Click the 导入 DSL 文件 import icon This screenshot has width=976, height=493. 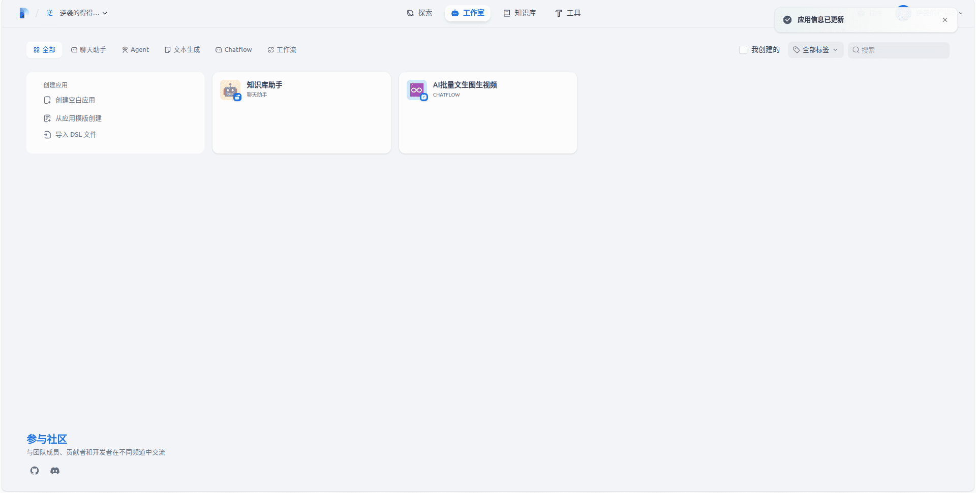47,135
